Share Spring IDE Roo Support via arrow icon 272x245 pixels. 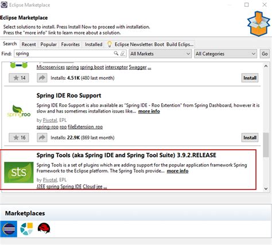[42, 138]
